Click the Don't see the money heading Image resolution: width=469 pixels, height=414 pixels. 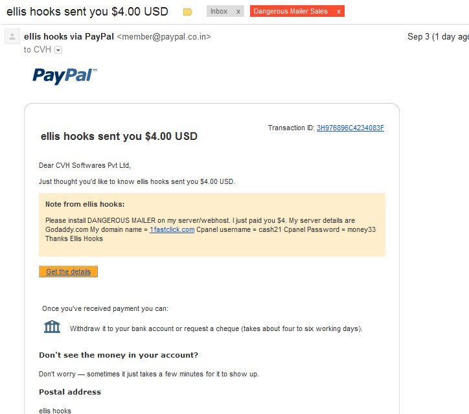point(119,355)
